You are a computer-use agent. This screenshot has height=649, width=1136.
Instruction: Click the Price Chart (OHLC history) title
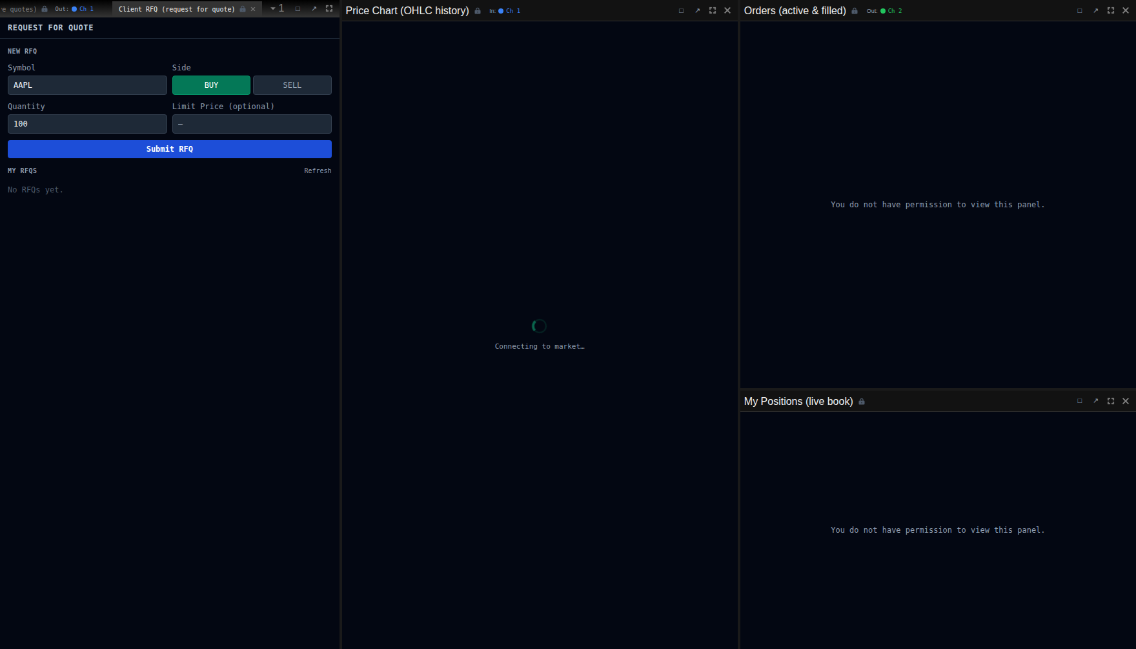click(x=407, y=11)
